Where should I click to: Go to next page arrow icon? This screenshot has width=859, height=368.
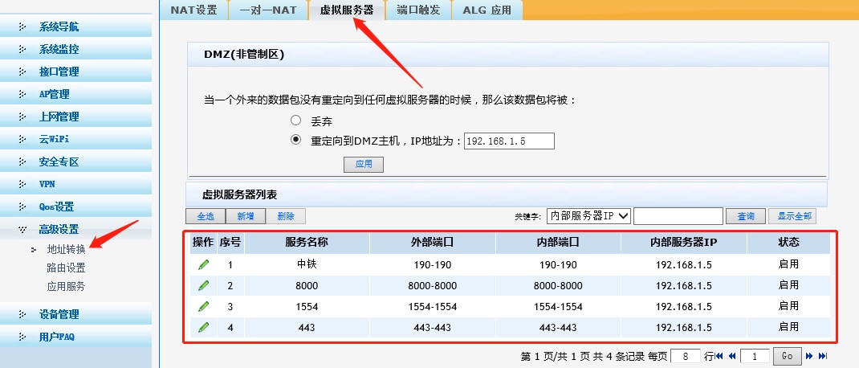[x=808, y=356]
